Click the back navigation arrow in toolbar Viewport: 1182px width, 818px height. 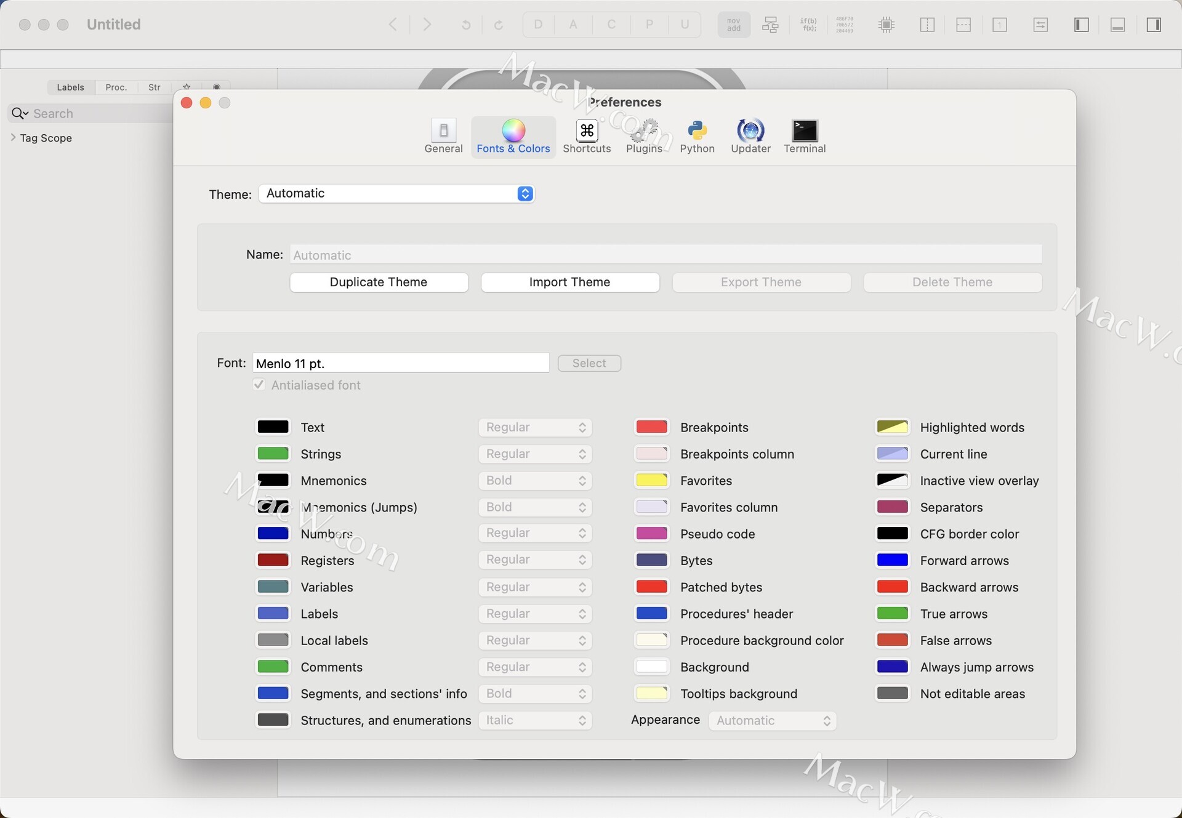(393, 25)
